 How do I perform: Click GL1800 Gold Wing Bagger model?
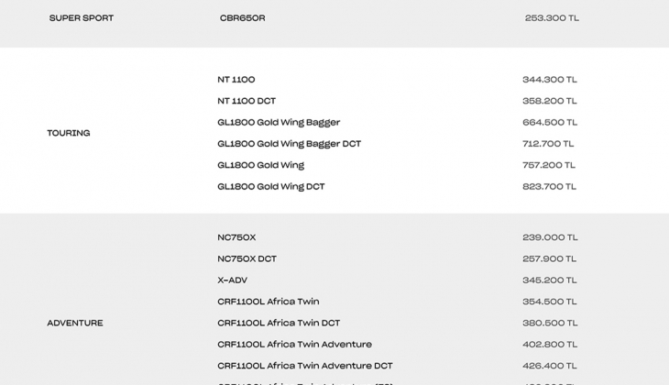point(279,122)
